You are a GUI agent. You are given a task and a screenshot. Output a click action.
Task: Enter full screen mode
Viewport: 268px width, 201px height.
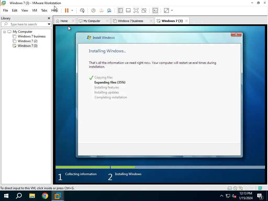coord(136,10)
